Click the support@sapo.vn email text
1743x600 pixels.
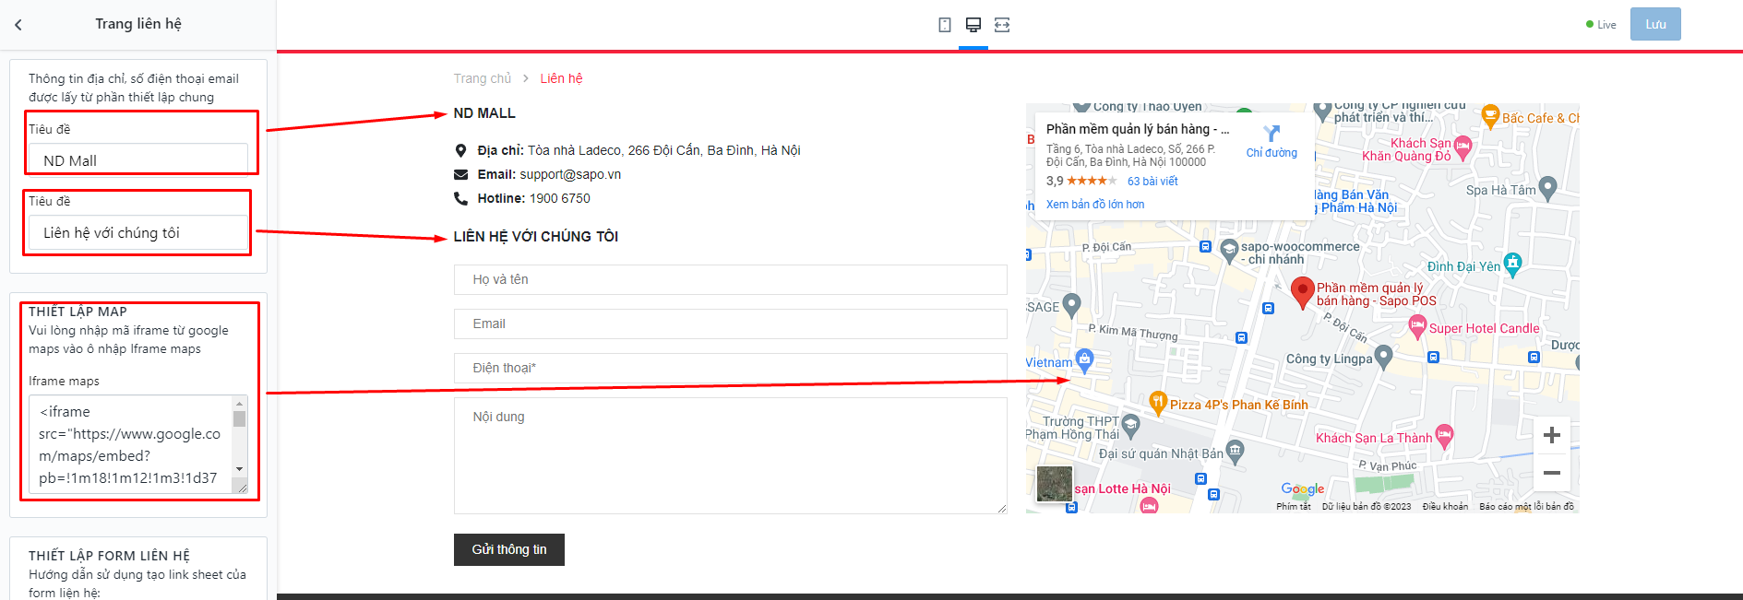tap(570, 174)
